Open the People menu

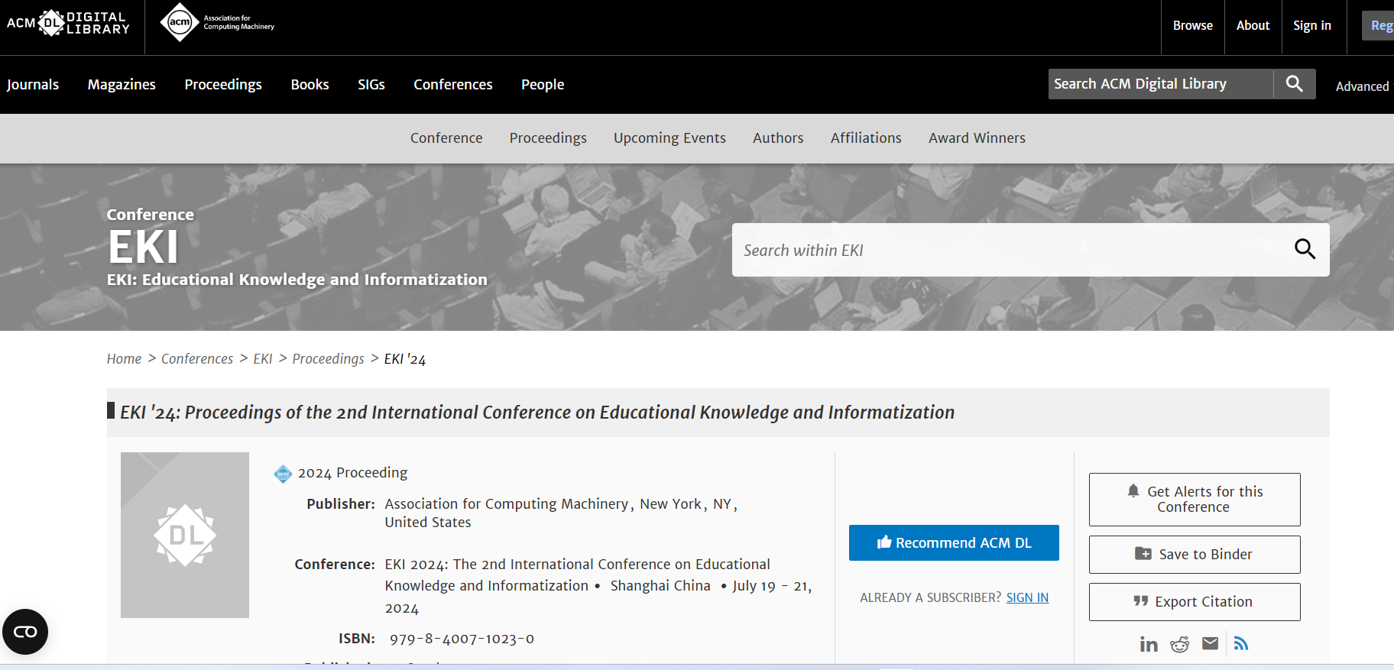tap(543, 84)
